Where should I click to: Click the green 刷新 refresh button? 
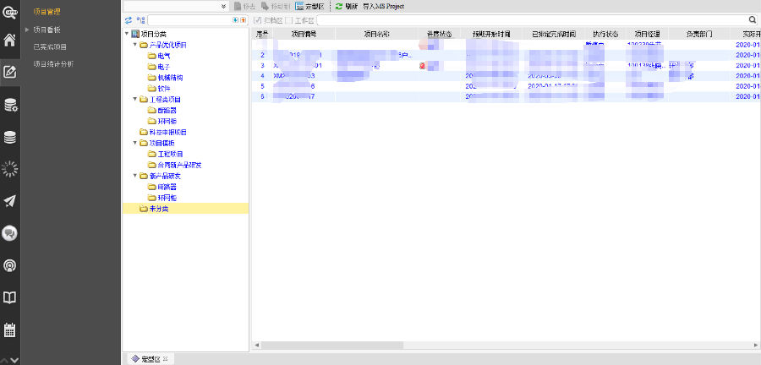click(347, 6)
